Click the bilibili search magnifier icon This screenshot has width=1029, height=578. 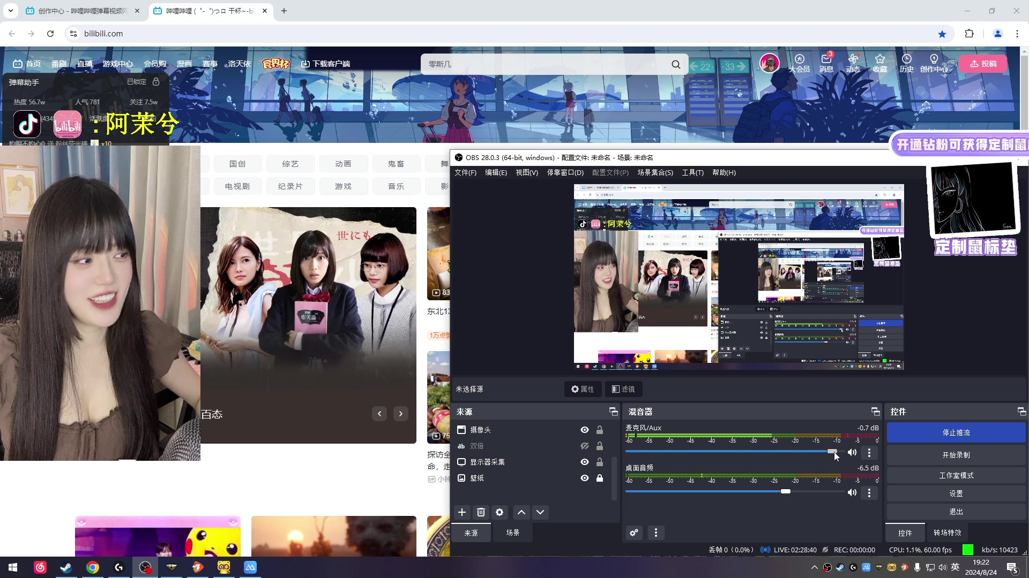[676, 64]
